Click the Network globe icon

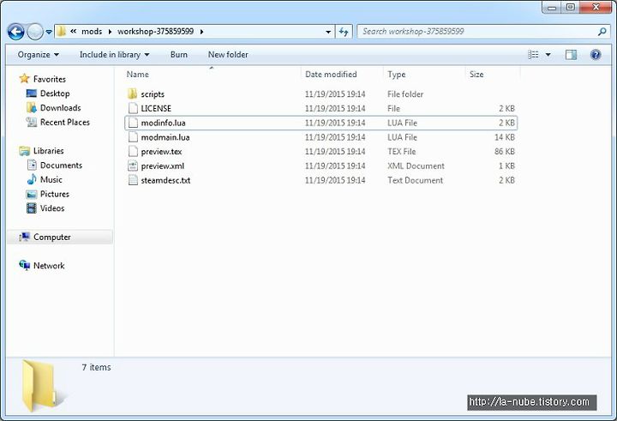tap(24, 266)
